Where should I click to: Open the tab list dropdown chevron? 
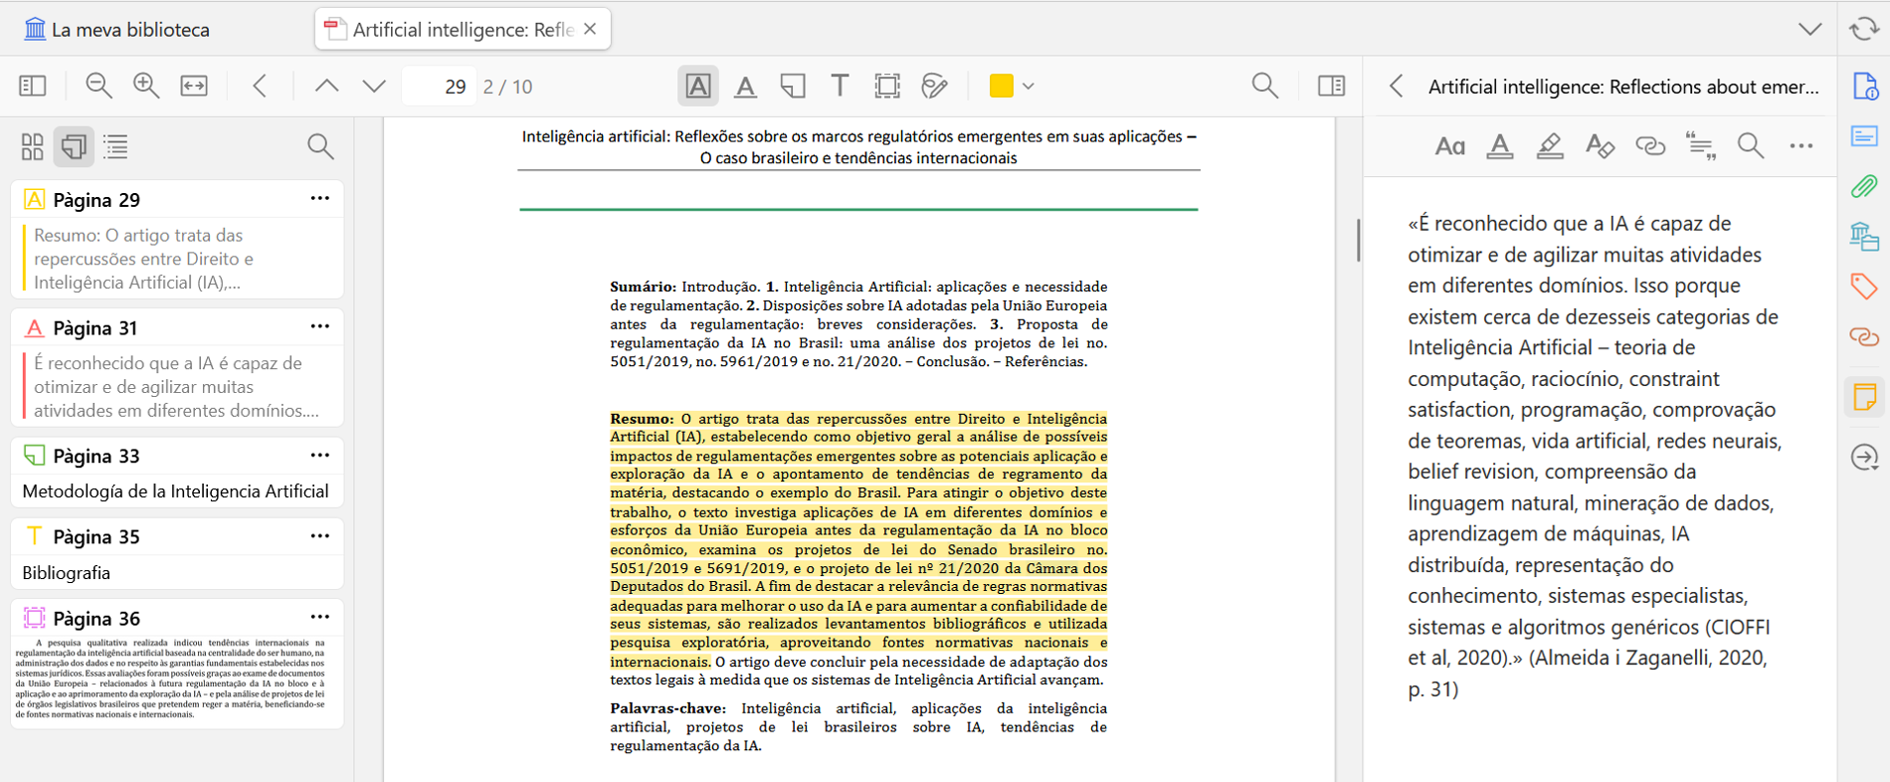pos(1810,29)
